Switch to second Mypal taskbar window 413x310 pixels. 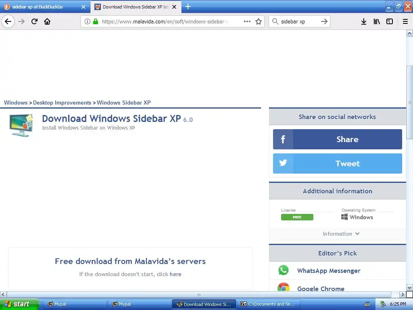pos(139,304)
